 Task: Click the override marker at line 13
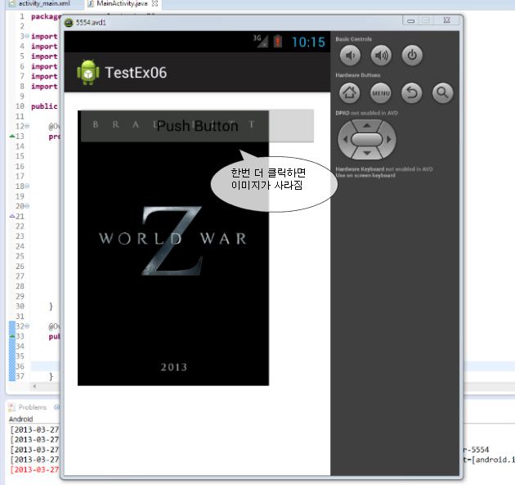coord(12,136)
